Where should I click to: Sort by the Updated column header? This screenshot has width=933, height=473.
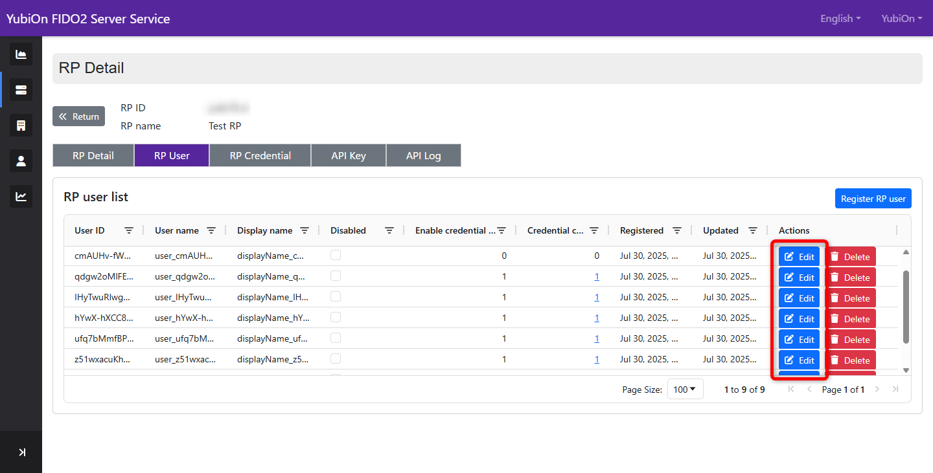point(720,230)
